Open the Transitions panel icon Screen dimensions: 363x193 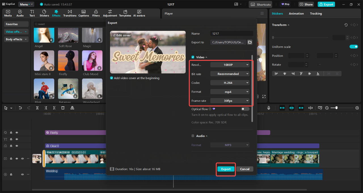click(x=70, y=13)
